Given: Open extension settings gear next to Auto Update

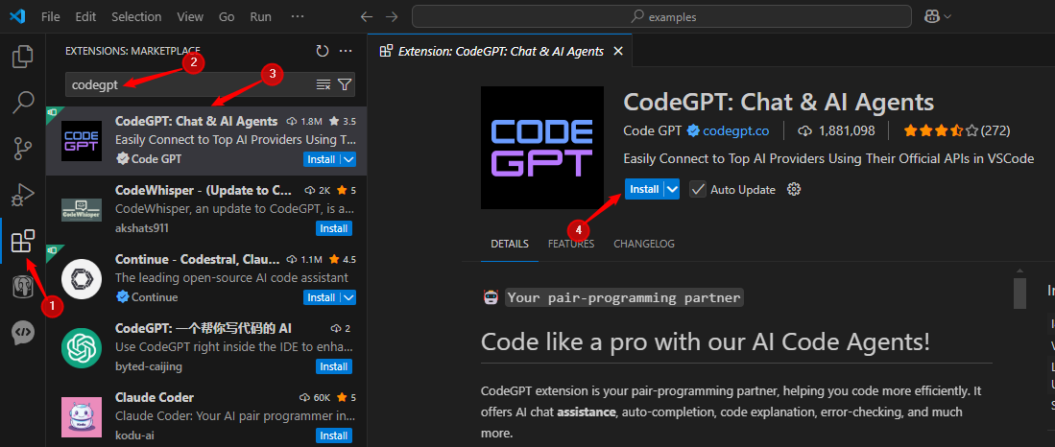Looking at the screenshot, I should pyautogui.click(x=794, y=190).
